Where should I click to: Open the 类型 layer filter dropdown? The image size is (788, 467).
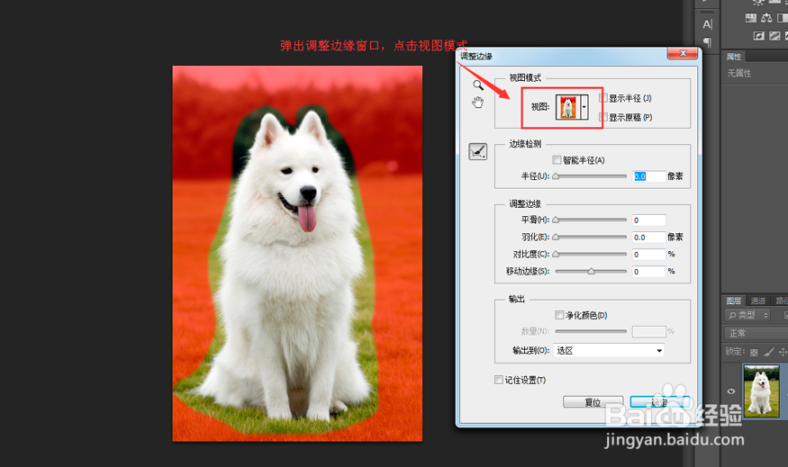tap(747, 315)
